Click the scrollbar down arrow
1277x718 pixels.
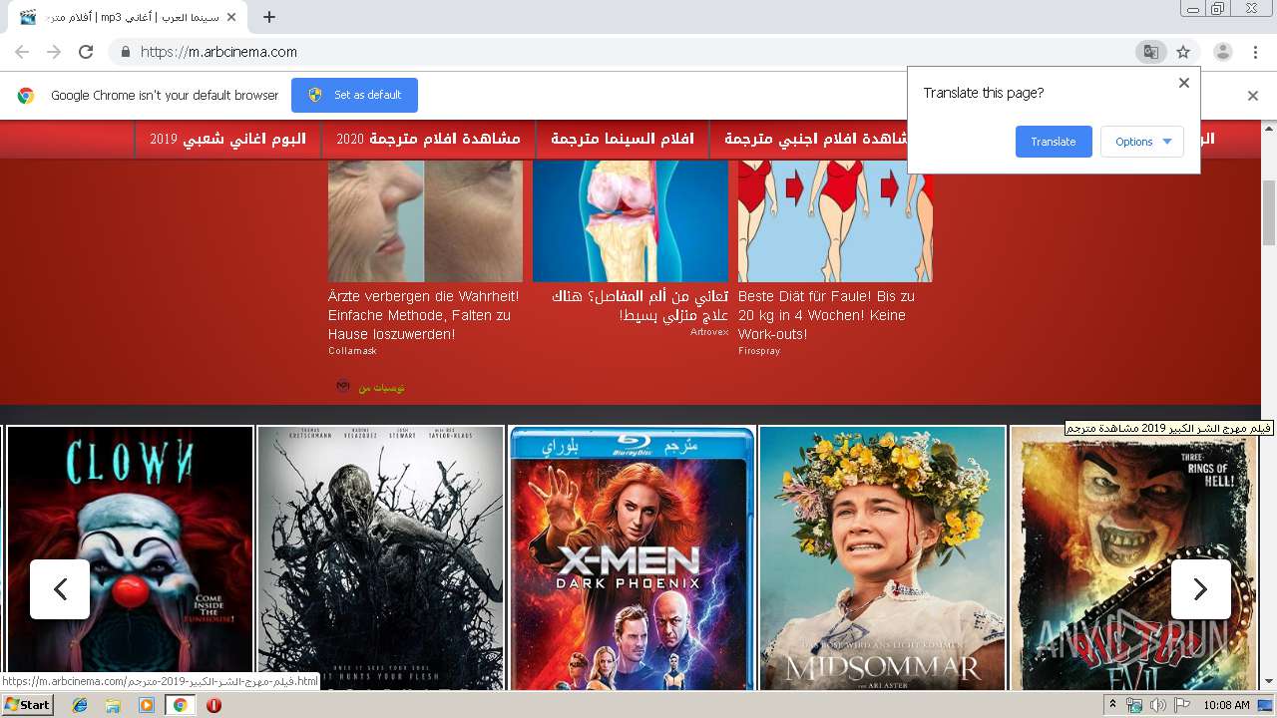point(1269,682)
